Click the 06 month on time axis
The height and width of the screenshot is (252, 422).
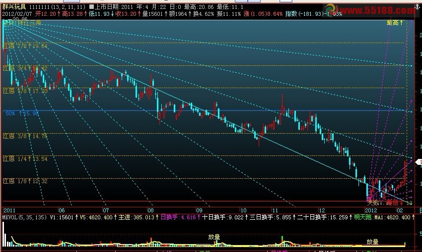pos(62,210)
